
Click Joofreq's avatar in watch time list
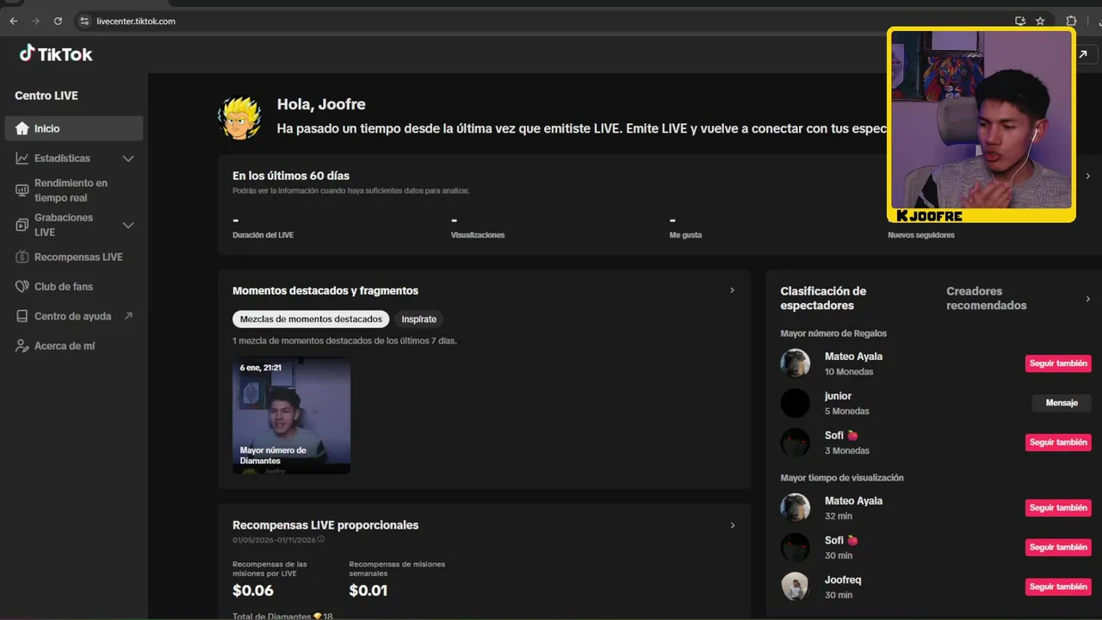[x=796, y=586]
